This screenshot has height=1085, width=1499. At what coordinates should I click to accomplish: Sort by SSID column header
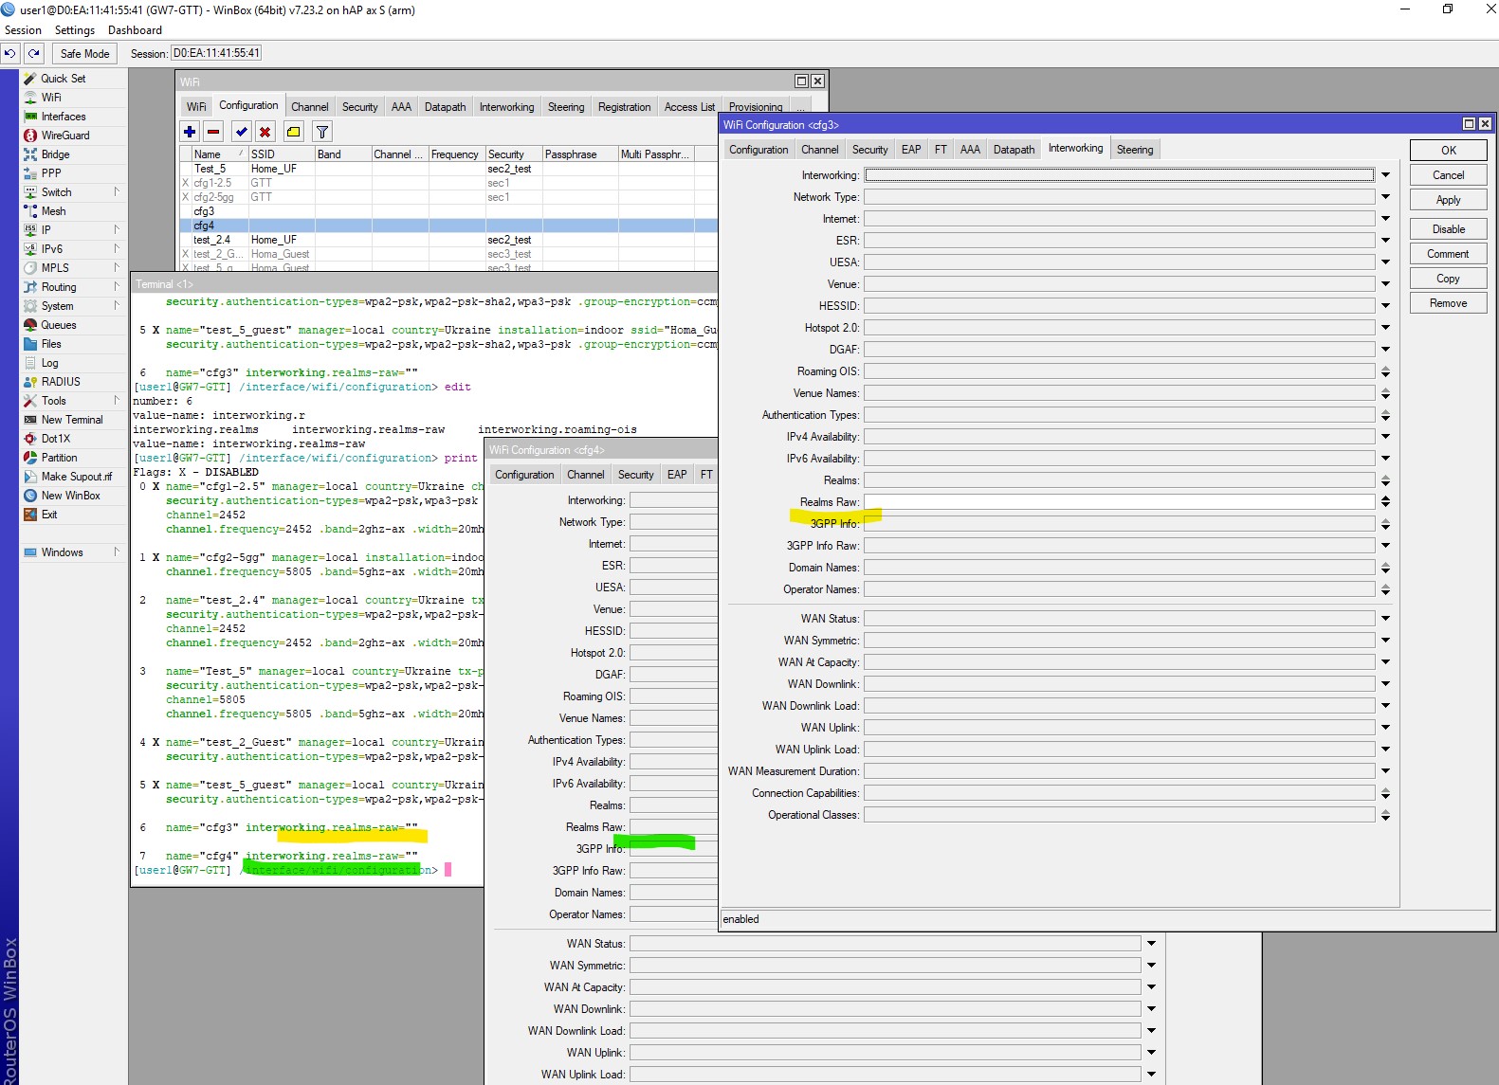click(281, 154)
